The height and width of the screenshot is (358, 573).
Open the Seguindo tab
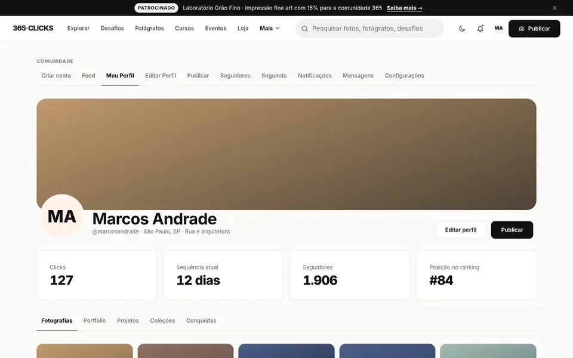click(x=274, y=76)
